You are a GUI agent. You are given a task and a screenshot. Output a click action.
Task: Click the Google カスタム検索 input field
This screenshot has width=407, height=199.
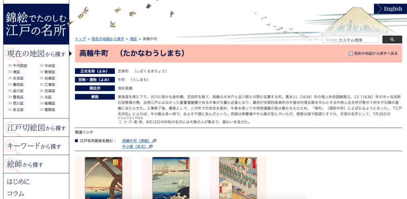pos(350,40)
